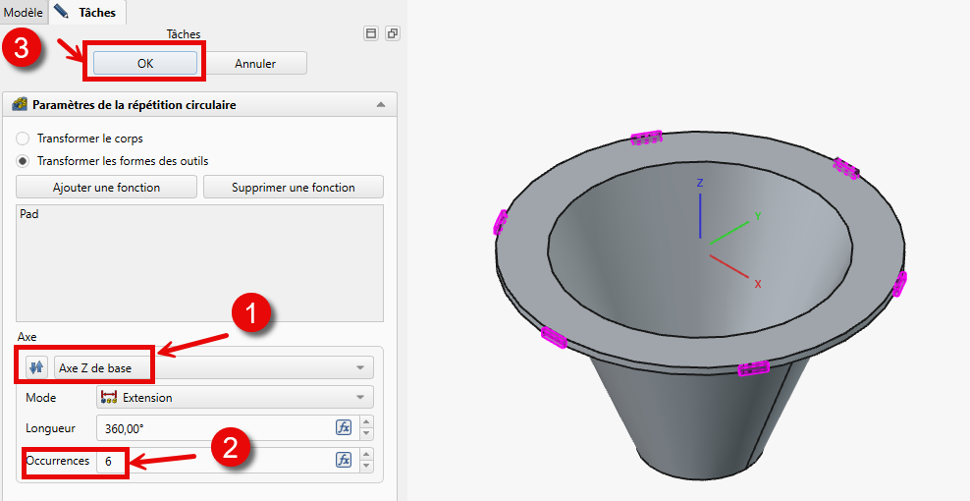This screenshot has height=501, width=970.
Task: Select the pink pad at the rim's top
Action: [647, 138]
